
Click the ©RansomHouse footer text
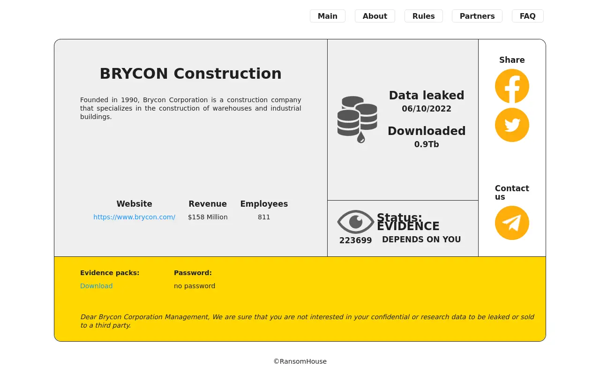pyautogui.click(x=300, y=361)
